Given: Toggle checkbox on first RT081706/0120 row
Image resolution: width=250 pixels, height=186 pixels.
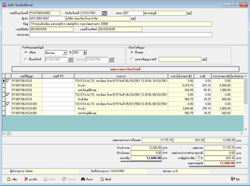Looking at the screenshot, I should 8,81.
